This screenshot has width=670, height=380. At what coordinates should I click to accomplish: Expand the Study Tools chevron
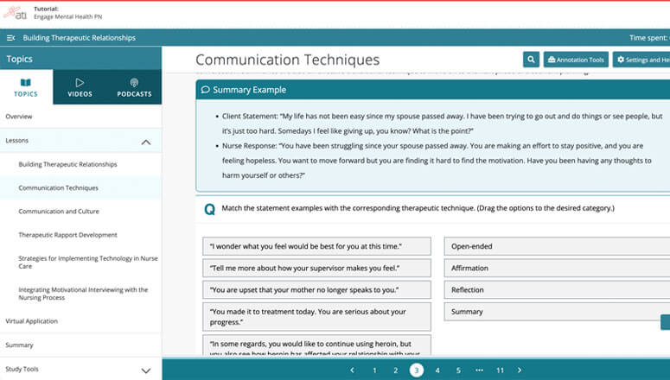coord(146,370)
